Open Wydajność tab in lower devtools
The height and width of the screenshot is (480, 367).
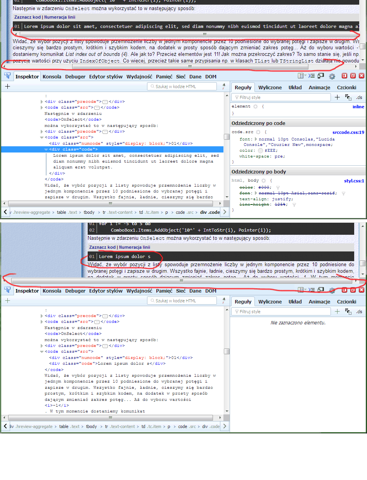click(x=139, y=291)
